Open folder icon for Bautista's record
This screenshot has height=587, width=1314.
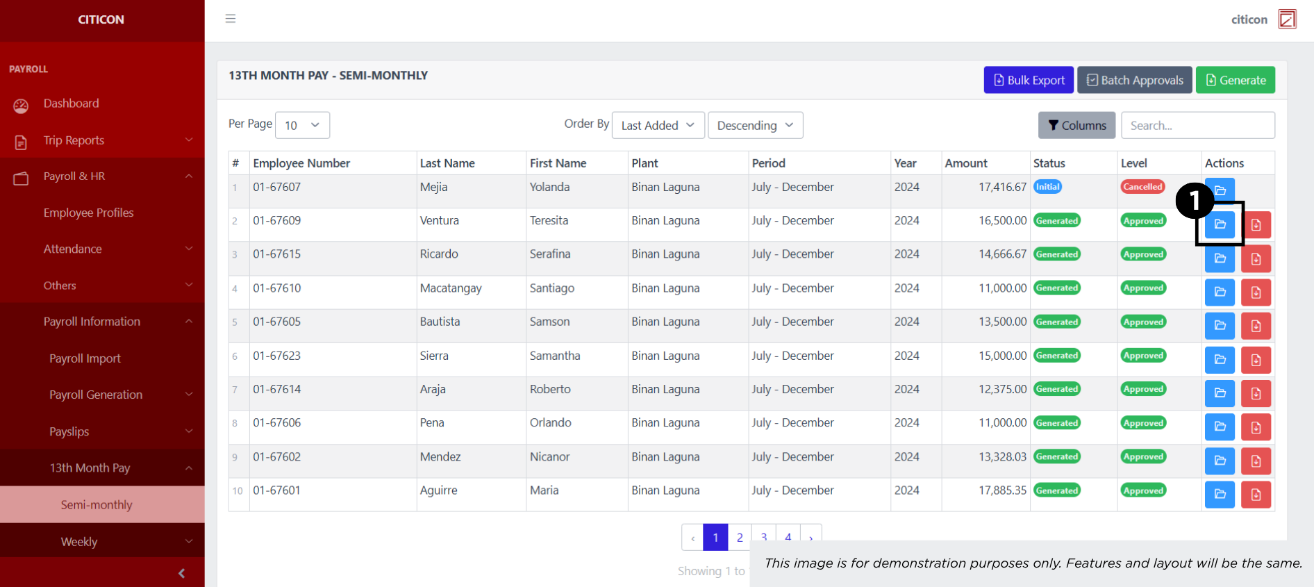click(1220, 325)
